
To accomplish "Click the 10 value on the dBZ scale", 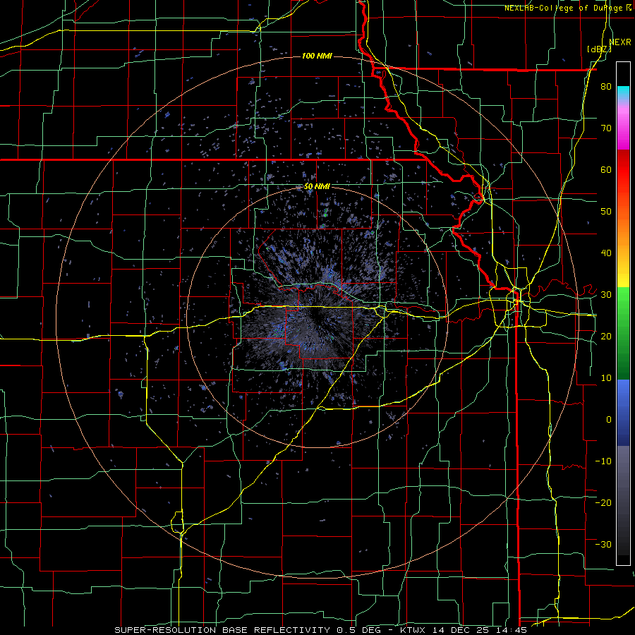I will 606,378.
